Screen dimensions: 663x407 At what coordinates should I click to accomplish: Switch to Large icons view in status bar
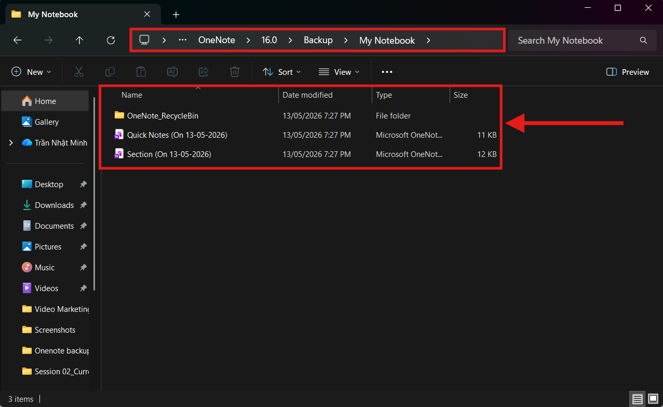pyautogui.click(x=653, y=399)
